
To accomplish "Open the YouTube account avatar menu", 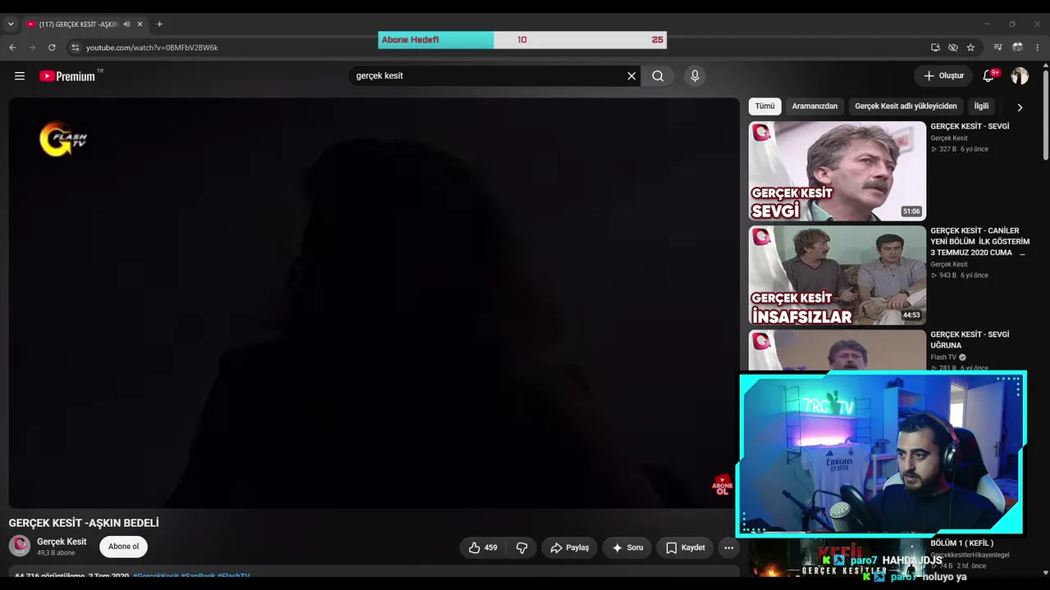I will (1020, 76).
